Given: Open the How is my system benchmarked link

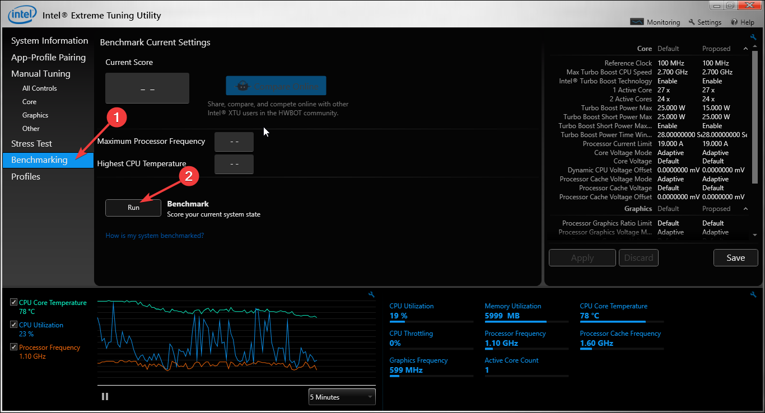Looking at the screenshot, I should 154,235.
